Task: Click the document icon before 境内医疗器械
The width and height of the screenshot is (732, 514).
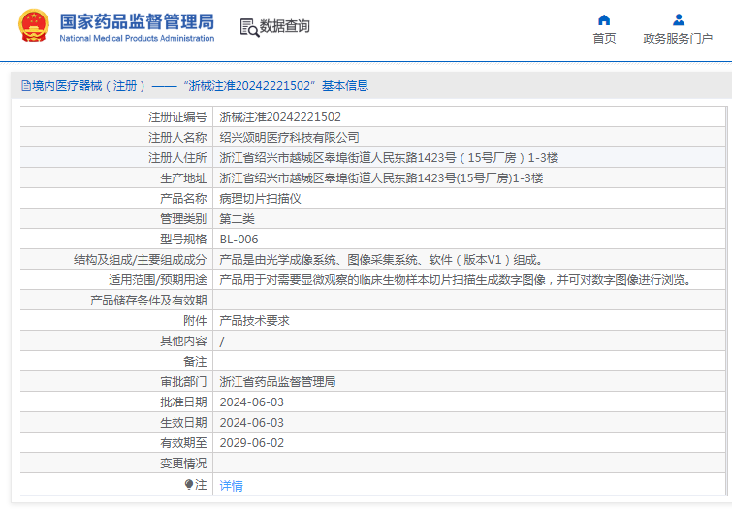Action: (x=26, y=86)
